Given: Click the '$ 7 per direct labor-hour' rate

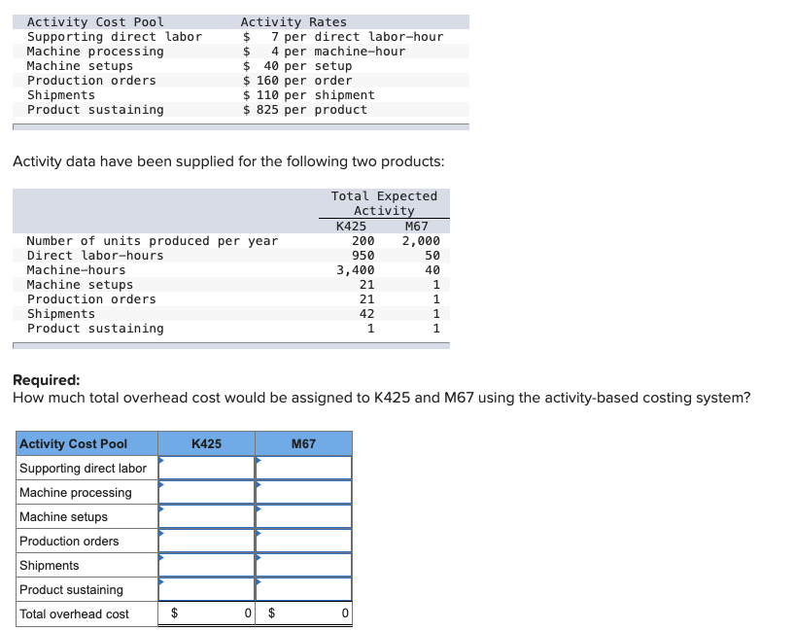Looking at the screenshot, I should point(343,37).
